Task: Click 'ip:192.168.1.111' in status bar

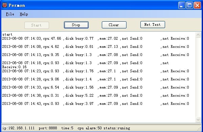Action: 18,128
